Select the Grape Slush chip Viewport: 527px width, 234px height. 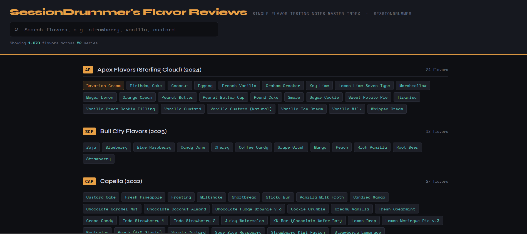pyautogui.click(x=291, y=147)
